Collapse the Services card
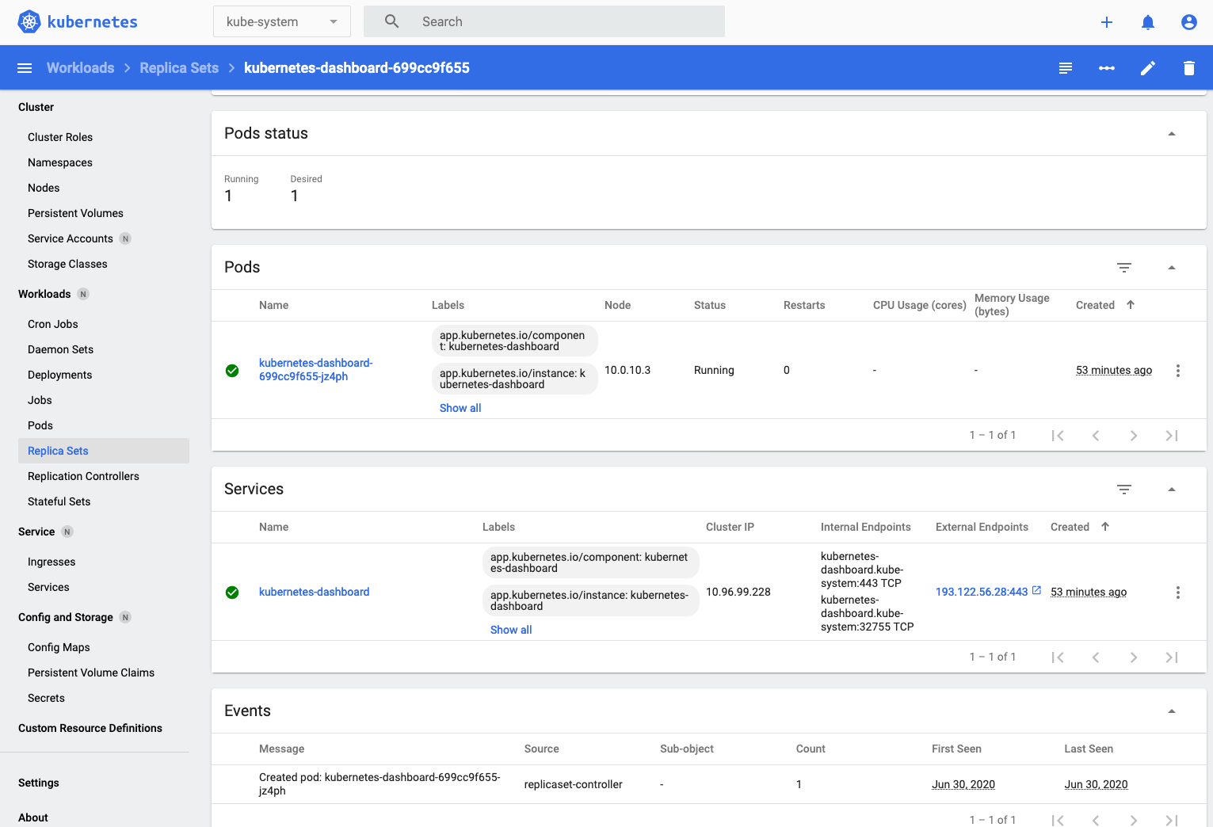 pos(1172,490)
